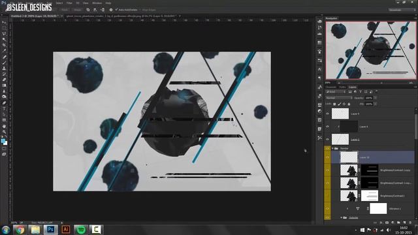This screenshot has width=418, height=235.
Task: Open the View menu
Action: pos(86,3)
